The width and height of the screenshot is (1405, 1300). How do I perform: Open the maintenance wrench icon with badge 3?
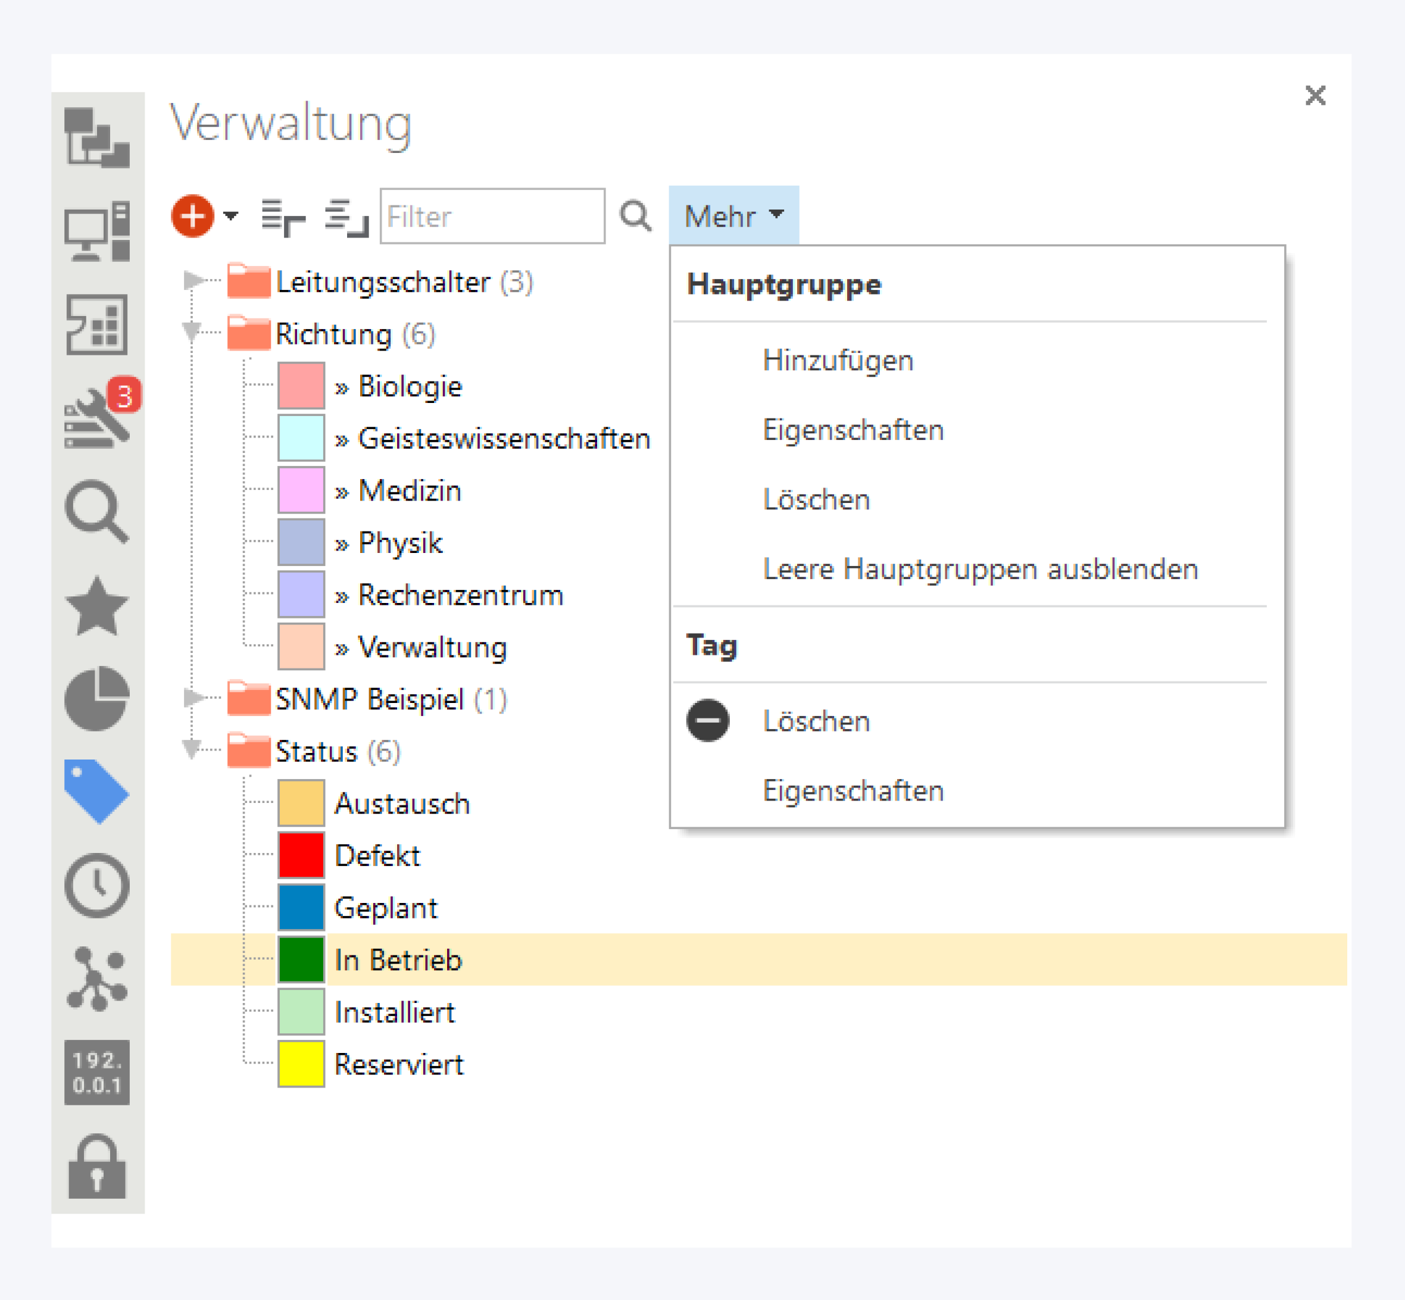coord(98,418)
